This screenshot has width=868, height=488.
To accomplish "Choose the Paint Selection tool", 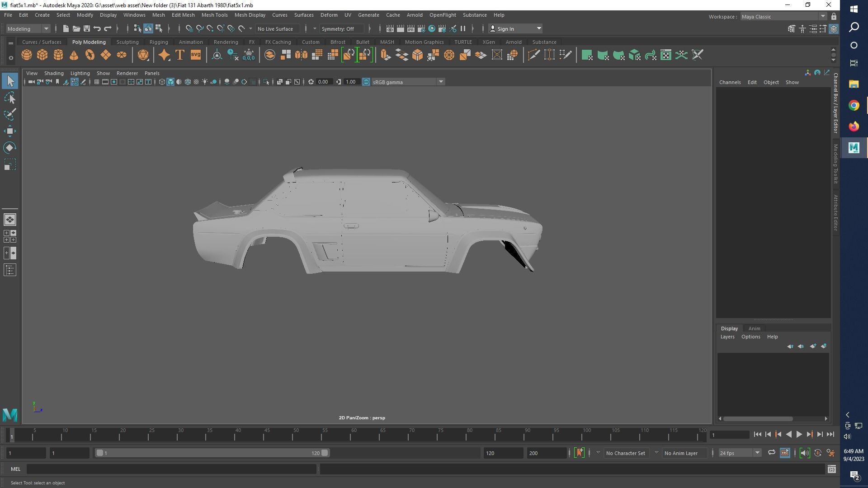I will 10,114.
